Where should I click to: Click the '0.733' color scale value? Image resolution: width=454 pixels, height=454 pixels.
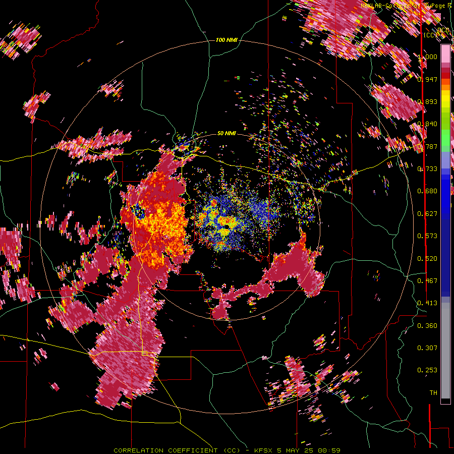(x=427, y=169)
